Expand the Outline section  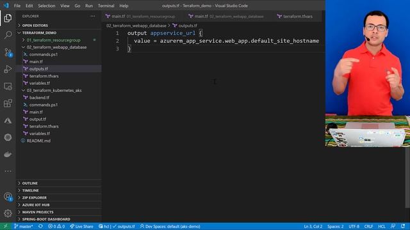pos(30,183)
